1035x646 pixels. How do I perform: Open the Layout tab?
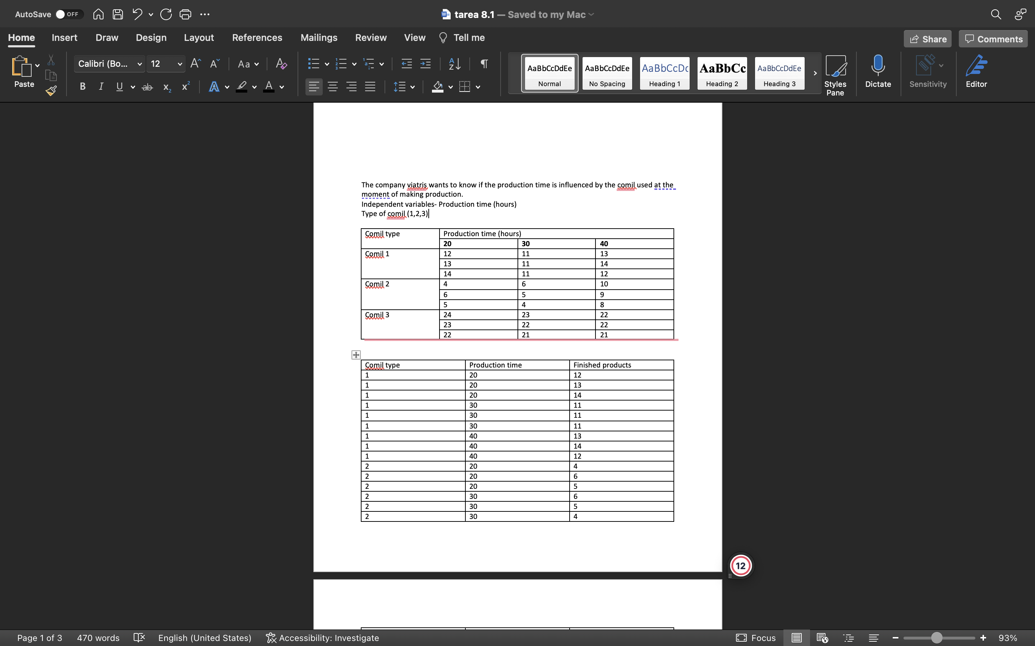click(x=198, y=38)
